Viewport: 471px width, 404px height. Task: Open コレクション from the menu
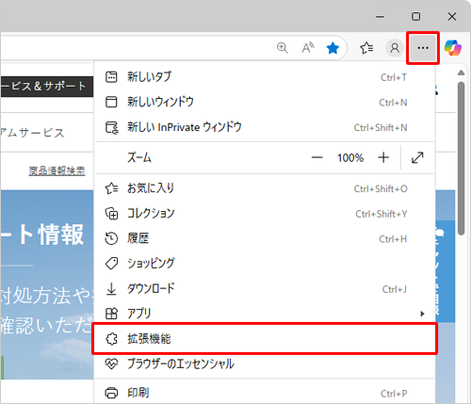[265, 214]
